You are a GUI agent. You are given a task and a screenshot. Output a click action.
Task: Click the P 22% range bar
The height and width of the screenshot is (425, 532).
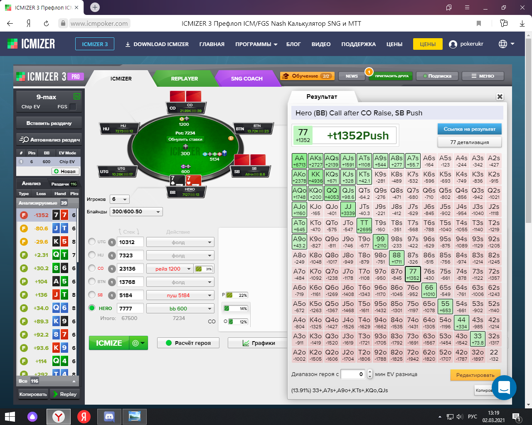click(237, 295)
